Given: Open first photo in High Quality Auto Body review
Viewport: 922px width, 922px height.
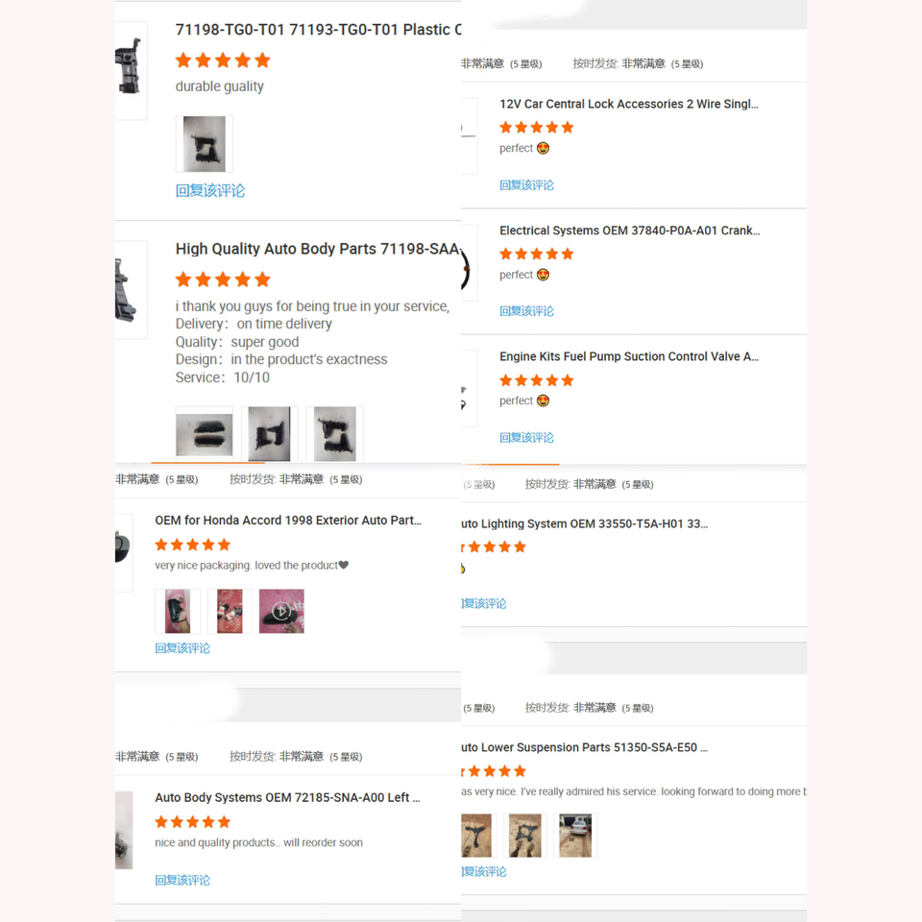Looking at the screenshot, I should pos(204,433).
